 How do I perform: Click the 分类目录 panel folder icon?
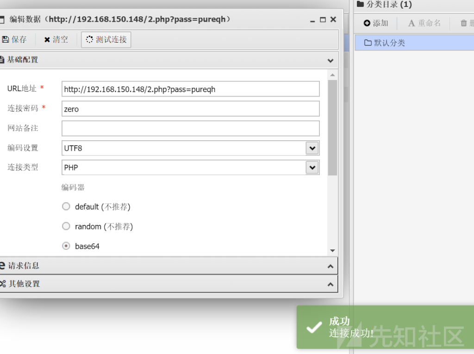click(x=360, y=4)
